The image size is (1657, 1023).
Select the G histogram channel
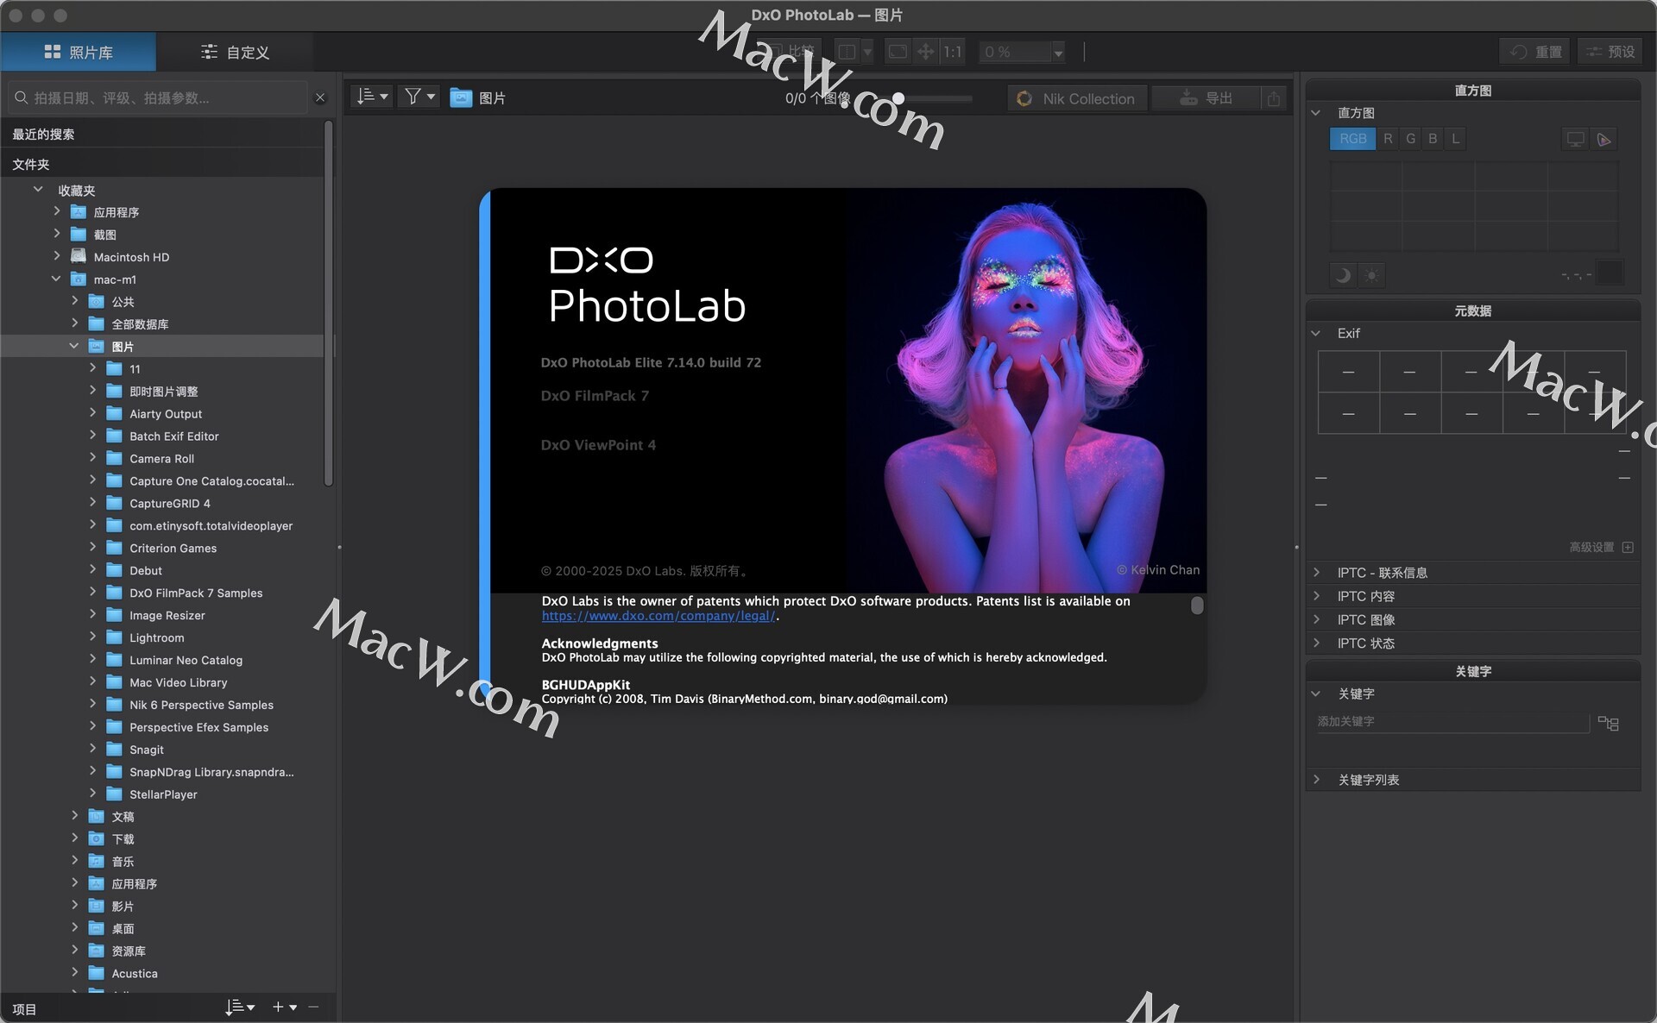1410,139
